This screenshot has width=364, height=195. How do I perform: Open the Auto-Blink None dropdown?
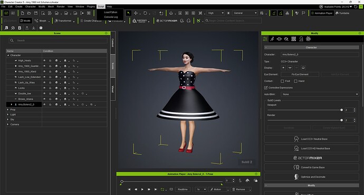320,94
